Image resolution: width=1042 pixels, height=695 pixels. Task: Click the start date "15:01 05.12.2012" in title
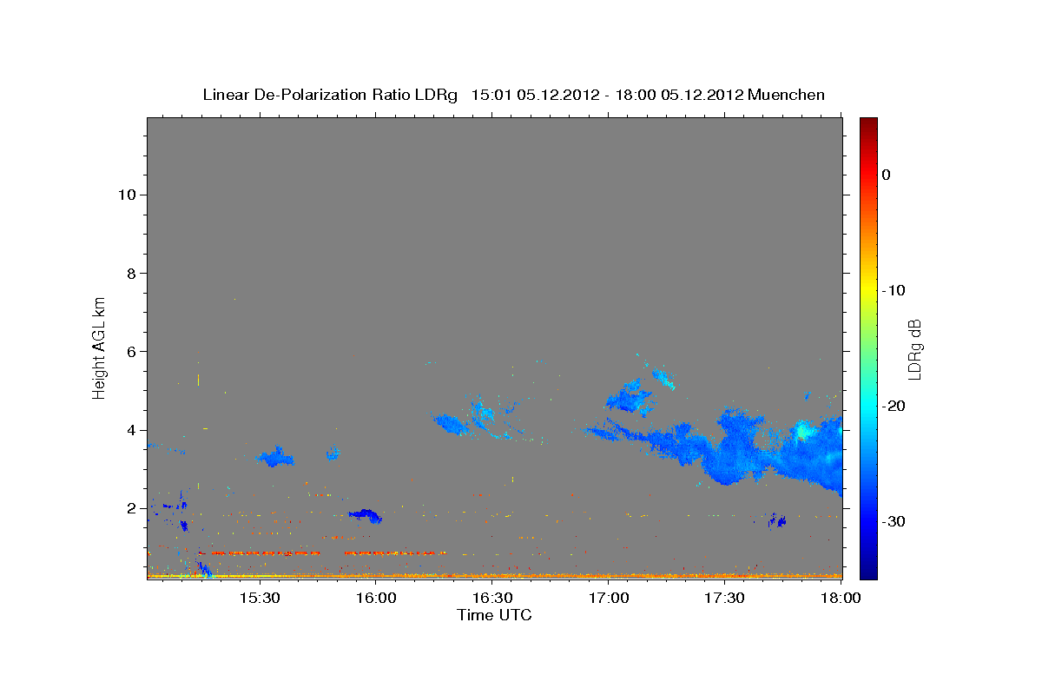pyautogui.click(x=535, y=95)
